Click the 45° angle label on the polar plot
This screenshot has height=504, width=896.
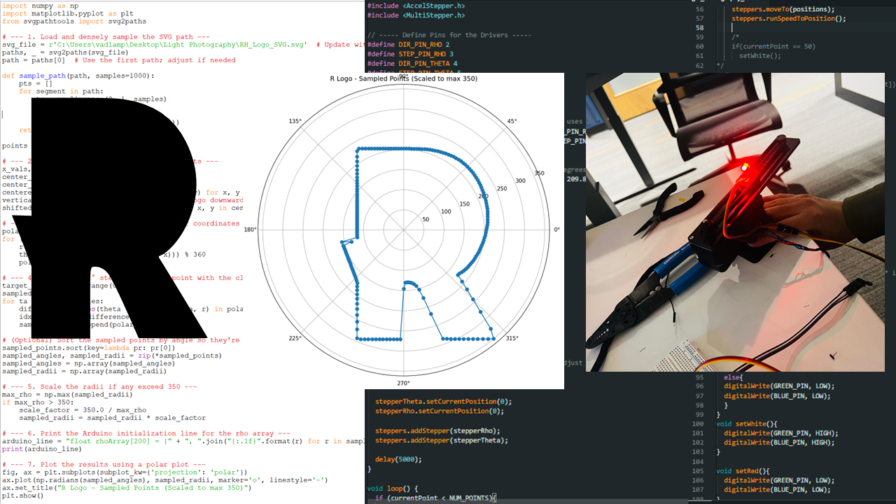(x=512, y=121)
